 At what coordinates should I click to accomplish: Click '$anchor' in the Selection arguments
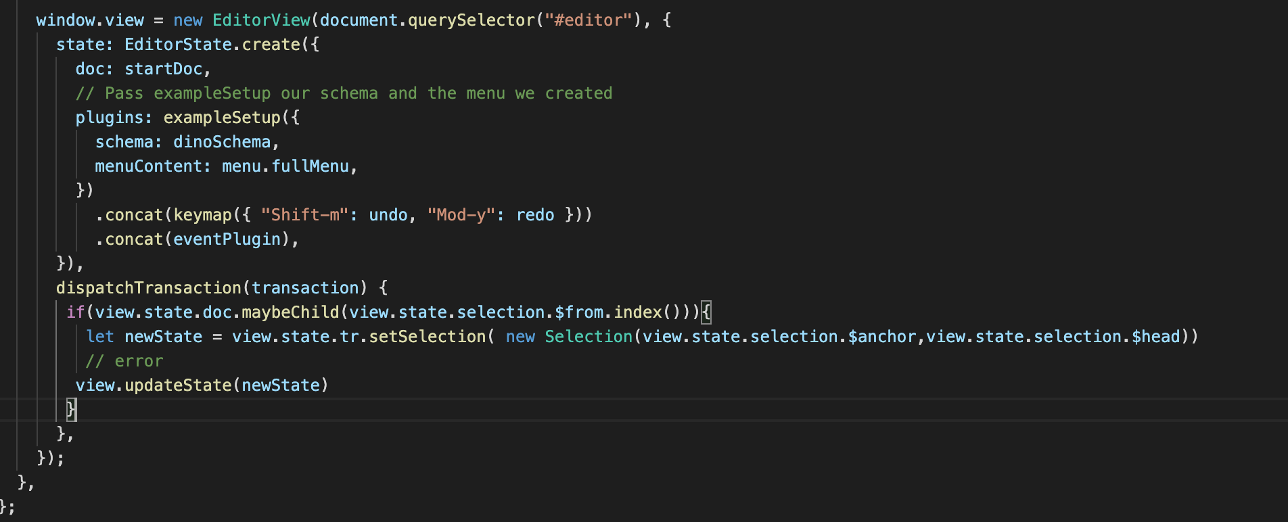click(882, 336)
